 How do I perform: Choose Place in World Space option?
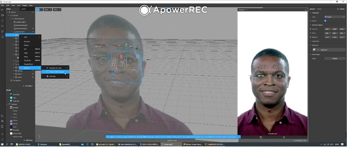[x=57, y=72]
